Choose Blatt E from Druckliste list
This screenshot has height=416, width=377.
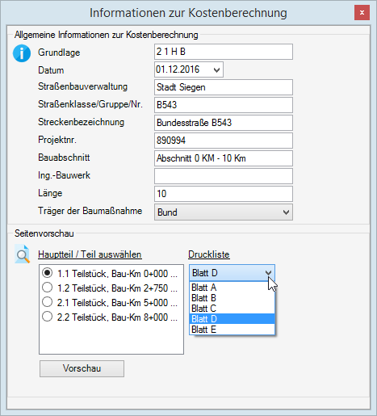pyautogui.click(x=232, y=330)
